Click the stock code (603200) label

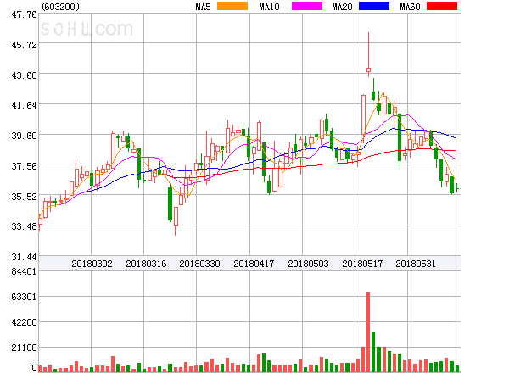pos(61,7)
